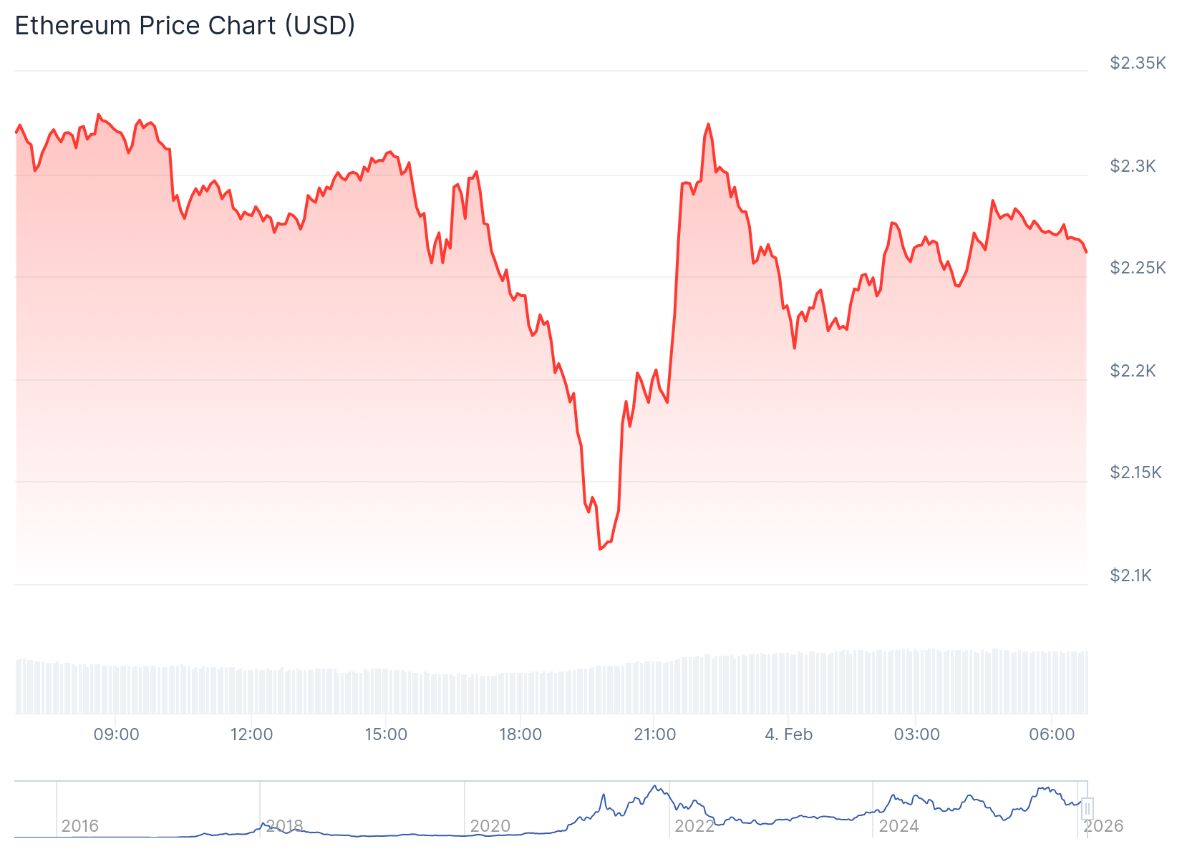The height and width of the screenshot is (859, 1177).
Task: Click the 2016 label in the navigator timeline
Action: click(80, 826)
